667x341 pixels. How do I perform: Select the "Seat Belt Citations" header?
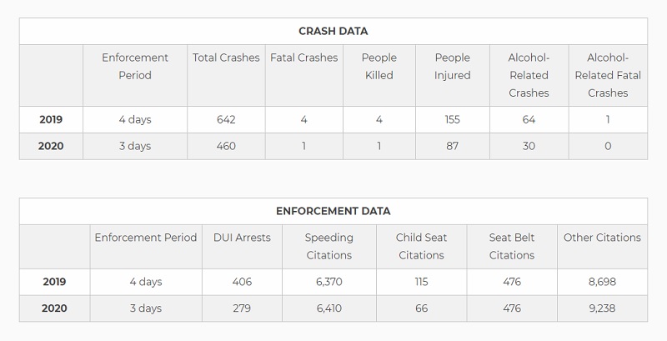[x=512, y=246]
